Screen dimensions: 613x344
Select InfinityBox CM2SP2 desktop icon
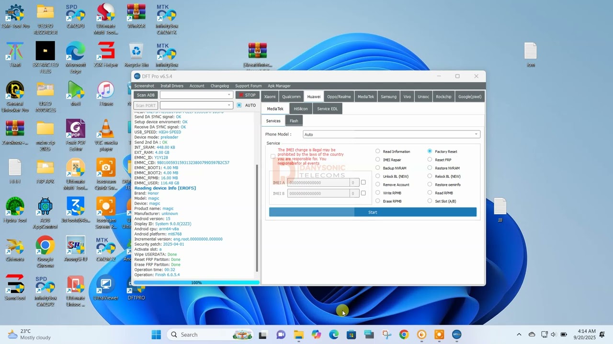[45, 291]
